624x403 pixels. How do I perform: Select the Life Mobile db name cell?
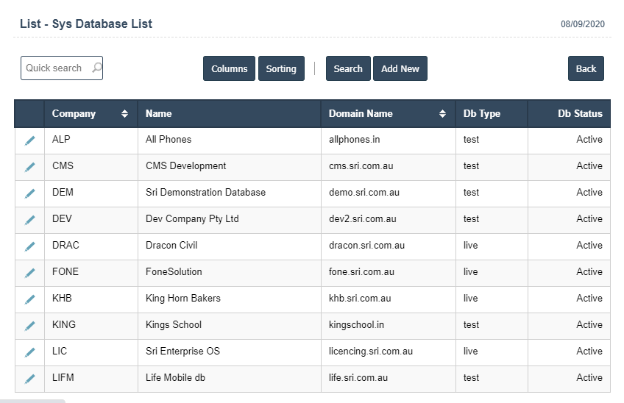pyautogui.click(x=173, y=378)
